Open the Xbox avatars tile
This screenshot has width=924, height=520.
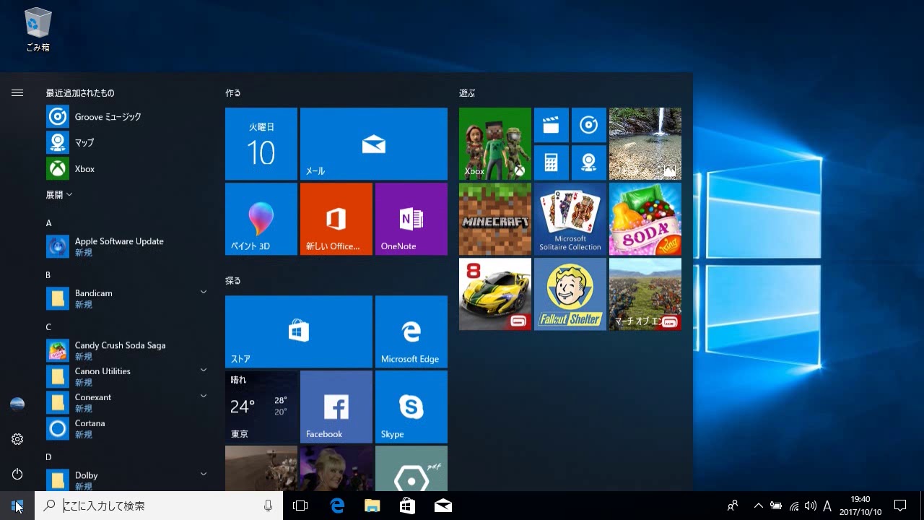coord(495,144)
